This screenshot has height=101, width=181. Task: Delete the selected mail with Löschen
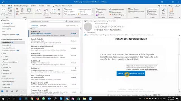pyautogui.click(x=22, y=11)
